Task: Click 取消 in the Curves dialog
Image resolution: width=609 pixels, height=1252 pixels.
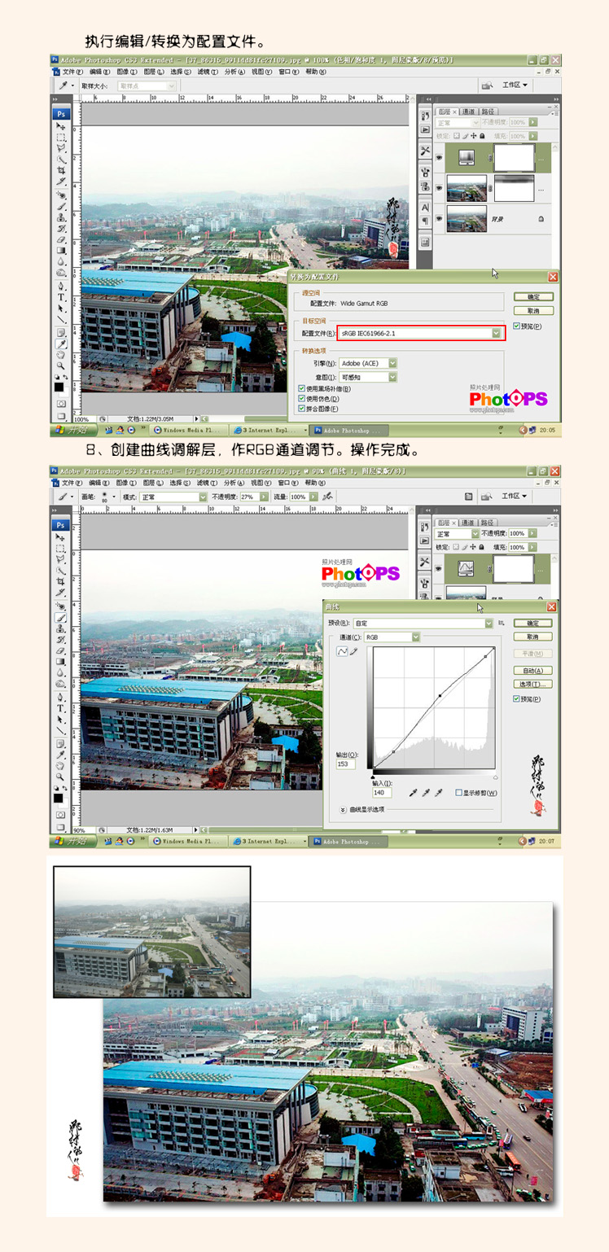Action: (x=532, y=637)
